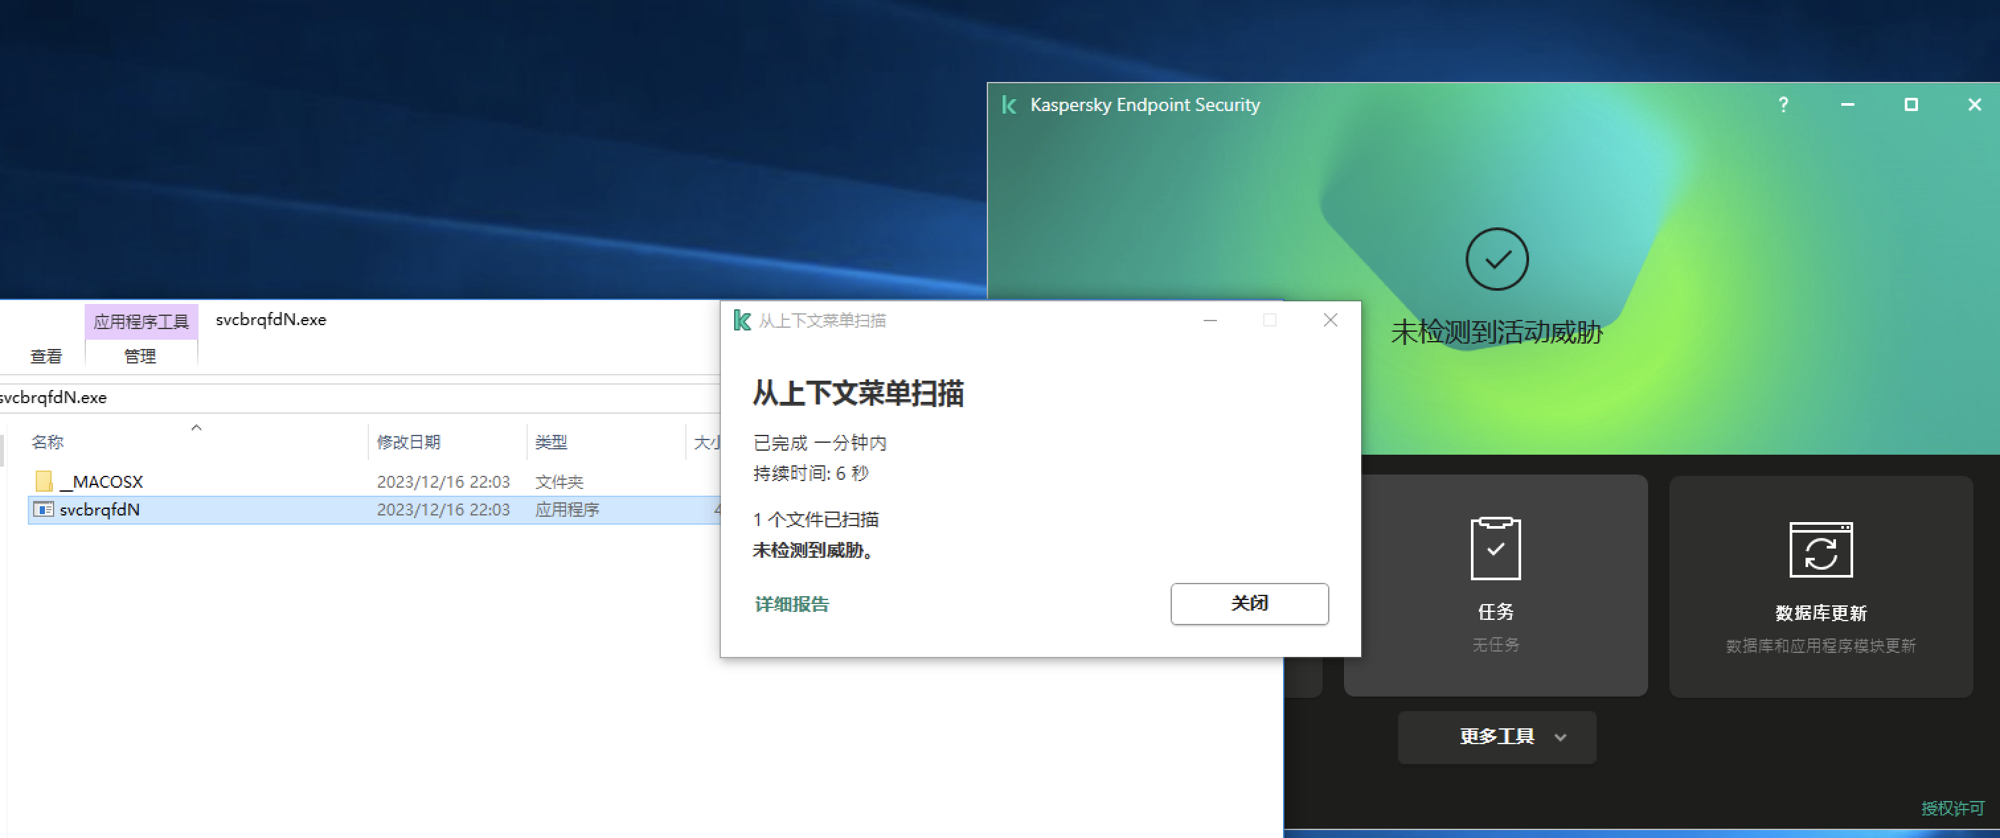Open the 详细报告 link
The width and height of the screenshot is (2000, 838).
point(791,603)
